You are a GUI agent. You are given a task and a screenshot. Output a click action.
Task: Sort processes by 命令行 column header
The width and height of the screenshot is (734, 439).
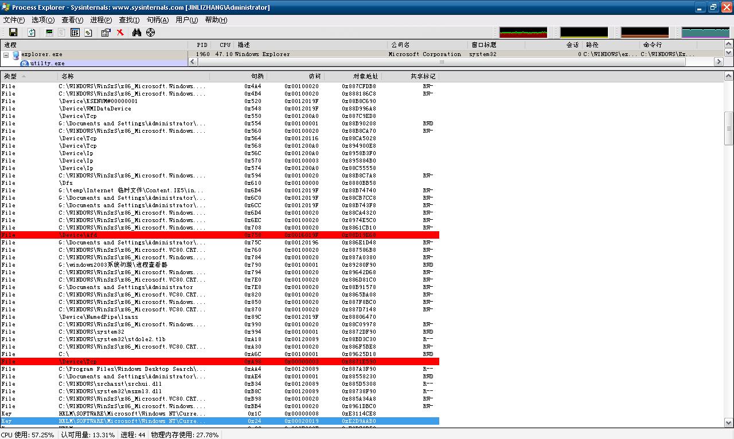tap(668, 45)
